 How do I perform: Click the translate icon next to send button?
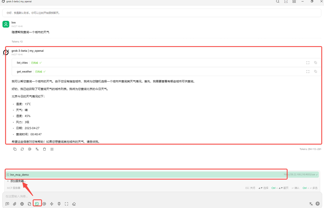311,204
